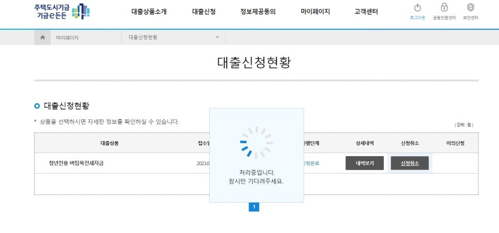Open 고객센터 menu
The image size is (499, 233).
366,12
